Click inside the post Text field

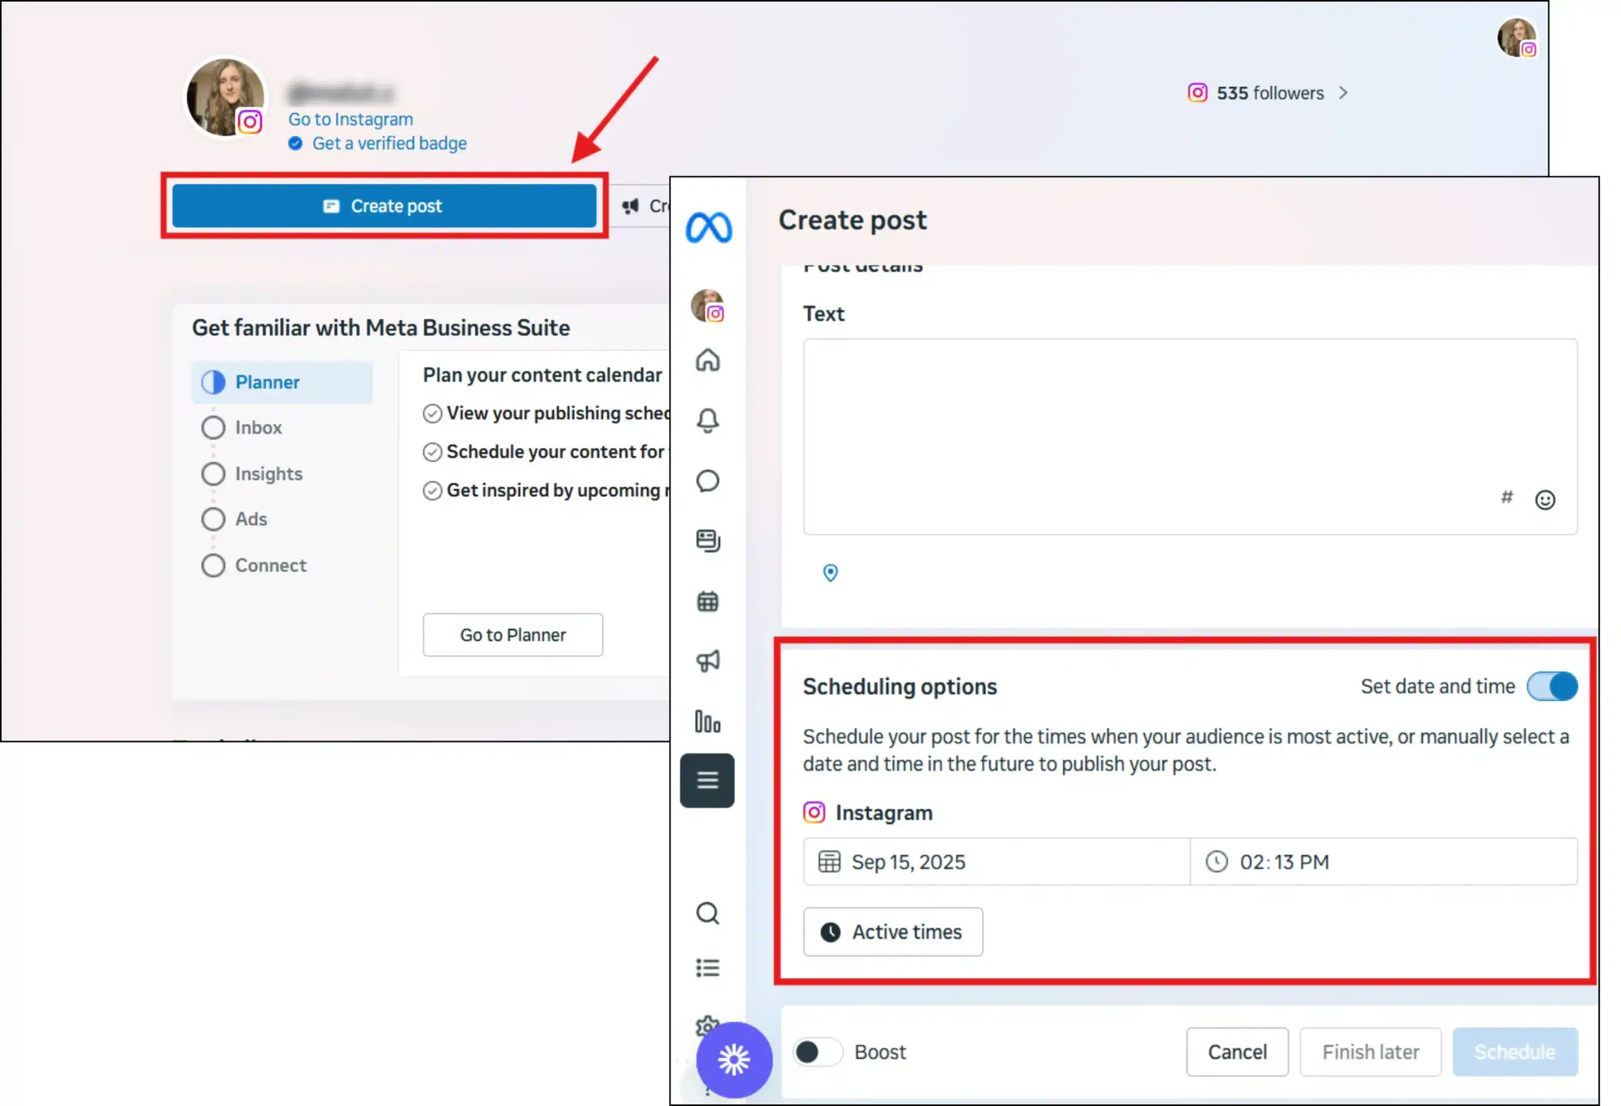coord(1190,437)
